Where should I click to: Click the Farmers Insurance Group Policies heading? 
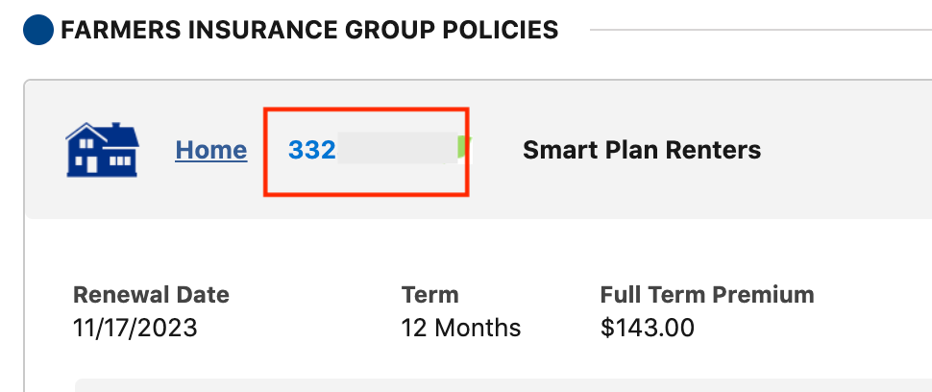[x=308, y=30]
